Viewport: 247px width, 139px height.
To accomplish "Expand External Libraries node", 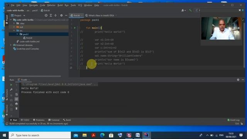I will click(x=11, y=45).
